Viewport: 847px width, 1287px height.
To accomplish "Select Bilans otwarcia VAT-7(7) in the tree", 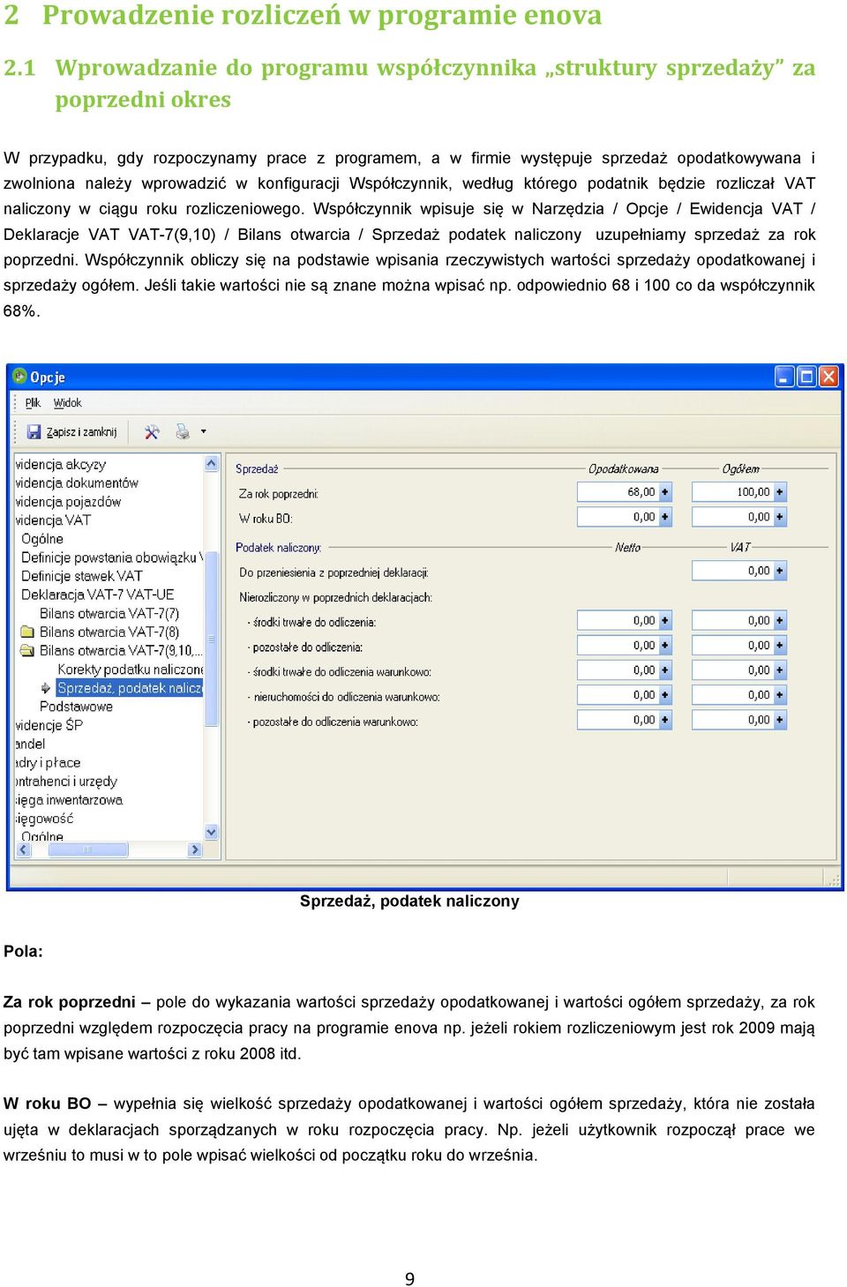I will [109, 614].
